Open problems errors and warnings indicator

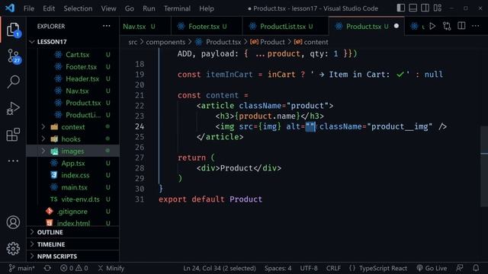coord(74,268)
